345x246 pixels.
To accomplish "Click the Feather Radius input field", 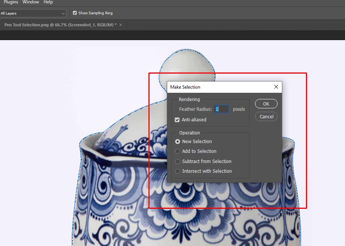I will [221, 109].
